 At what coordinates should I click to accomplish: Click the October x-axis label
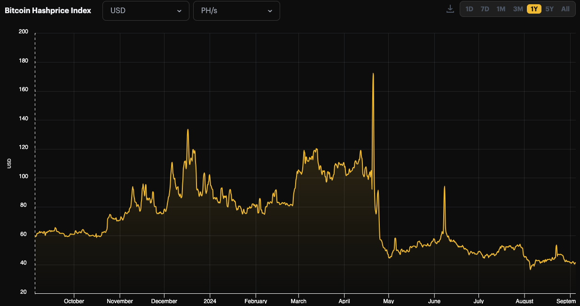coord(74,301)
